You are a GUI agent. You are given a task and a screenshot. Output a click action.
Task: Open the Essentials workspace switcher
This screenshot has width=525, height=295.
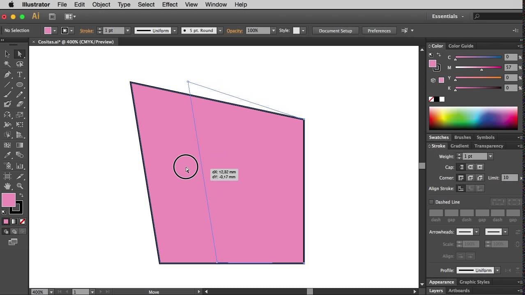pos(448,16)
